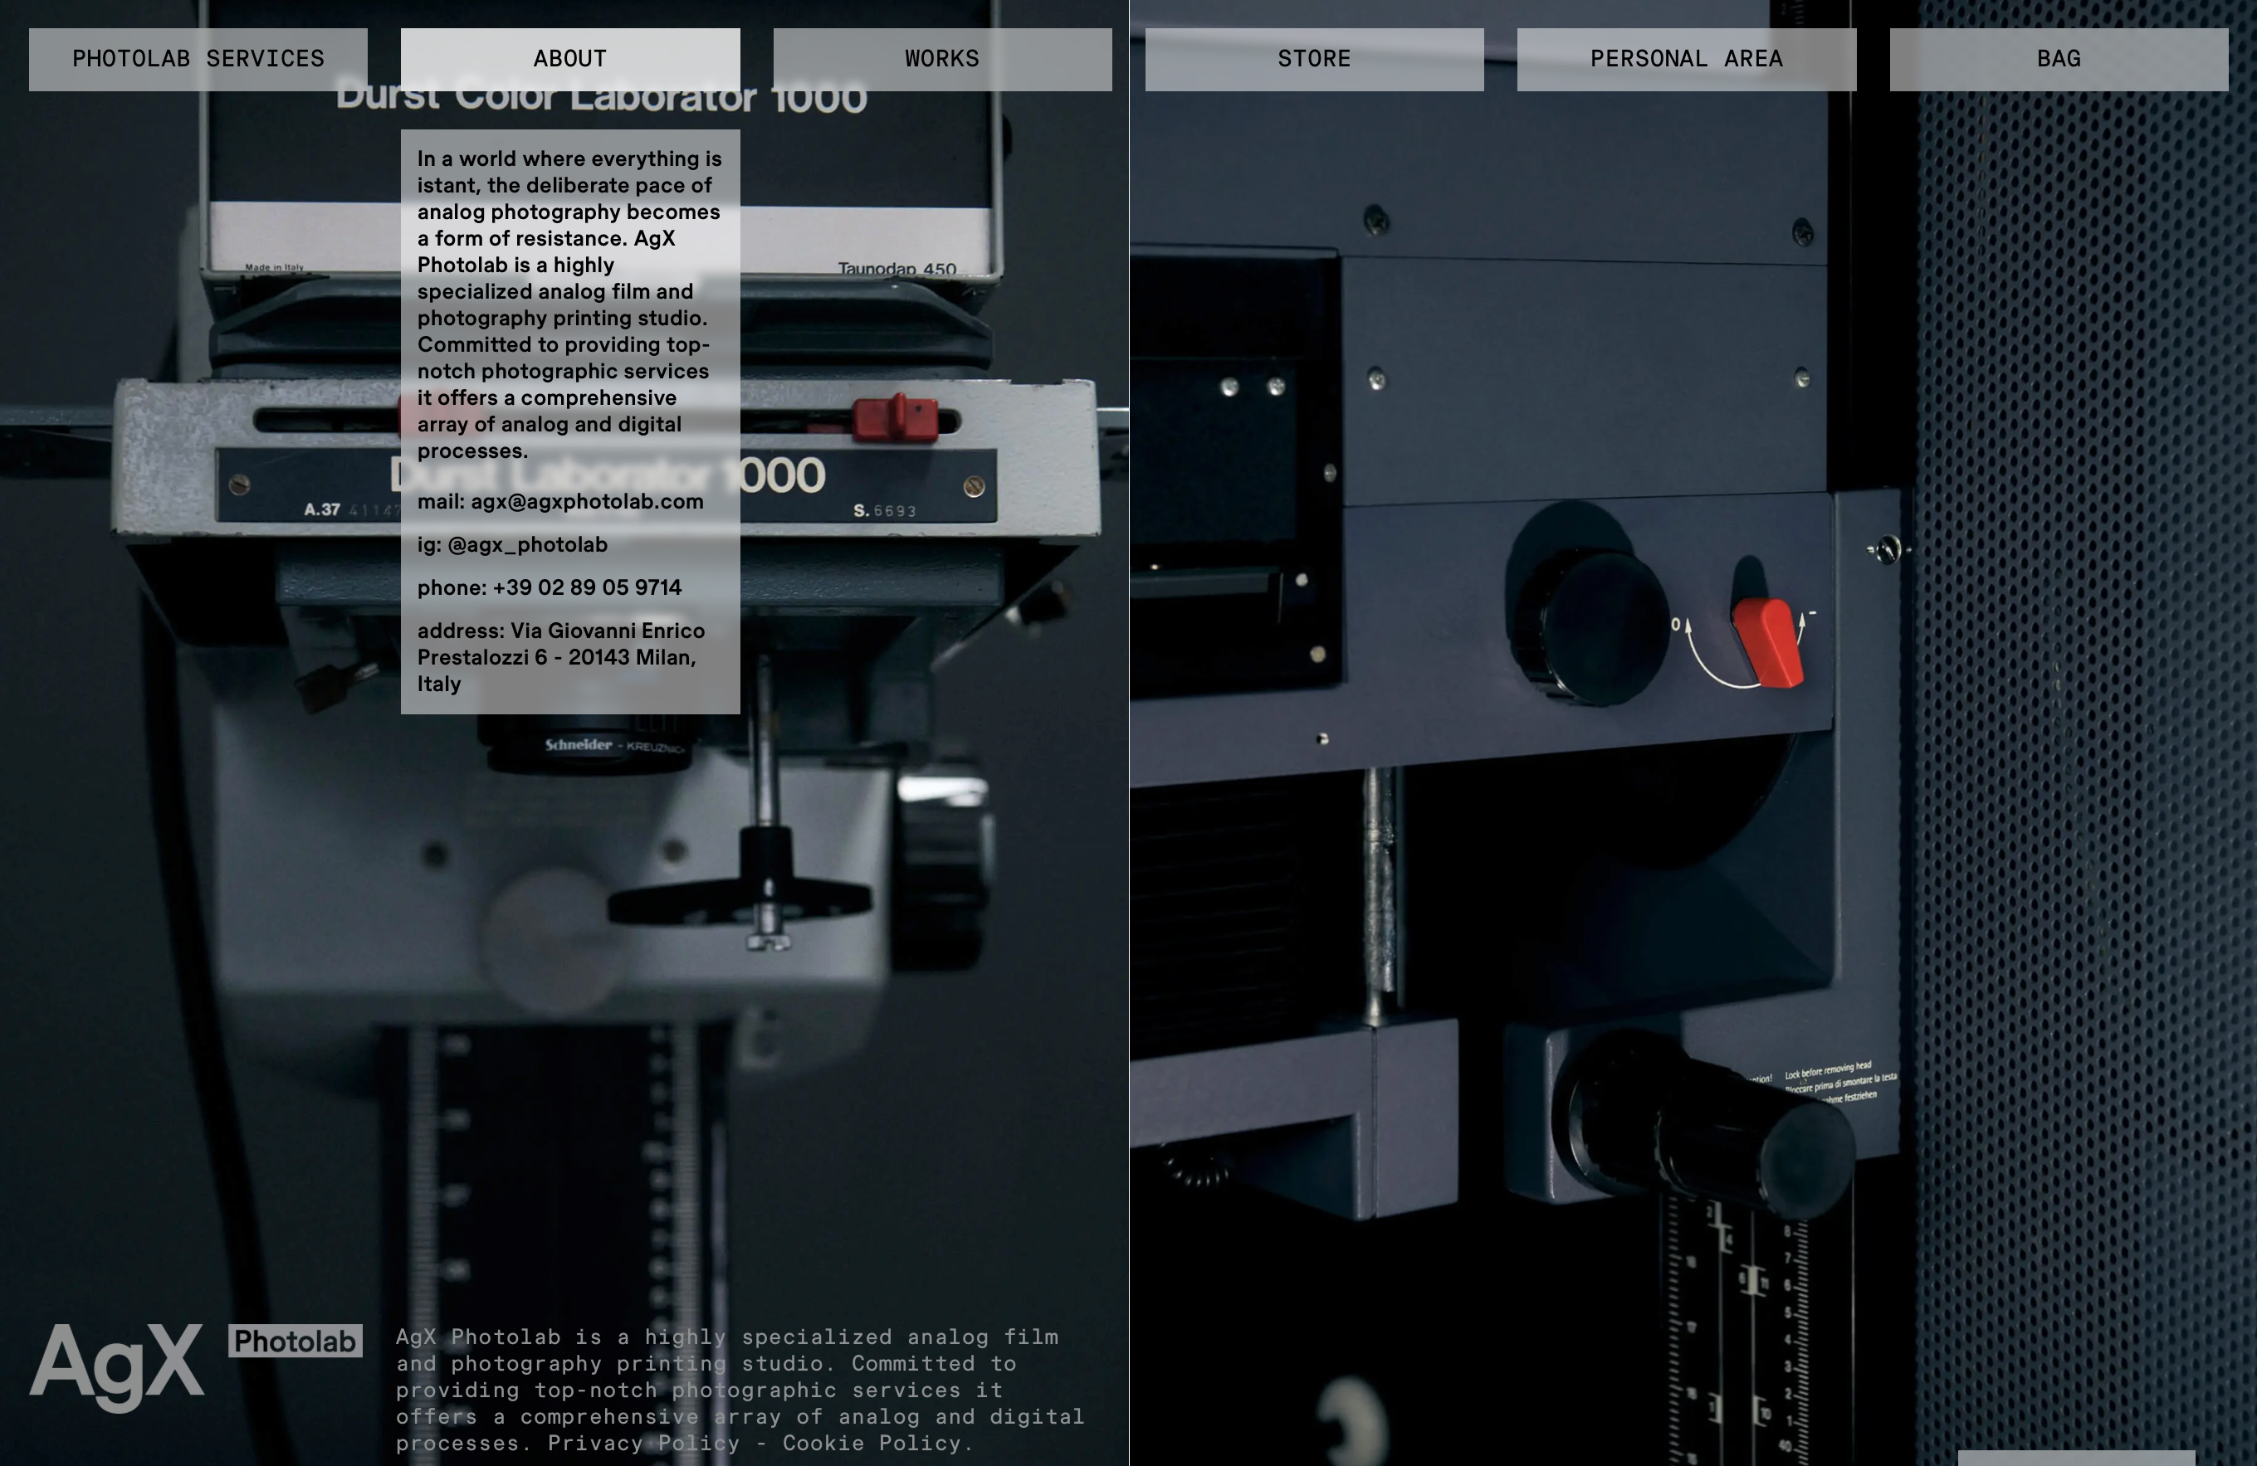The height and width of the screenshot is (1466, 2257).
Task: Click the About description paragraph text
Action: click(567, 304)
